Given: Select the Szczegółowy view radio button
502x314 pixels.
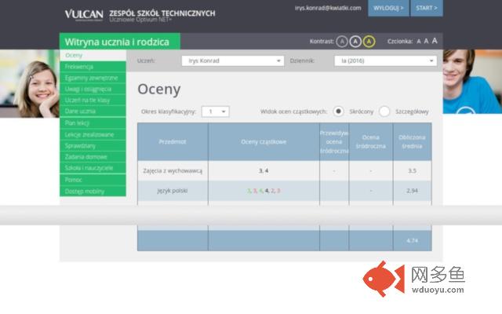Looking at the screenshot, I should [384, 111].
